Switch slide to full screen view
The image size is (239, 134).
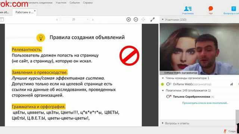coord(152,19)
